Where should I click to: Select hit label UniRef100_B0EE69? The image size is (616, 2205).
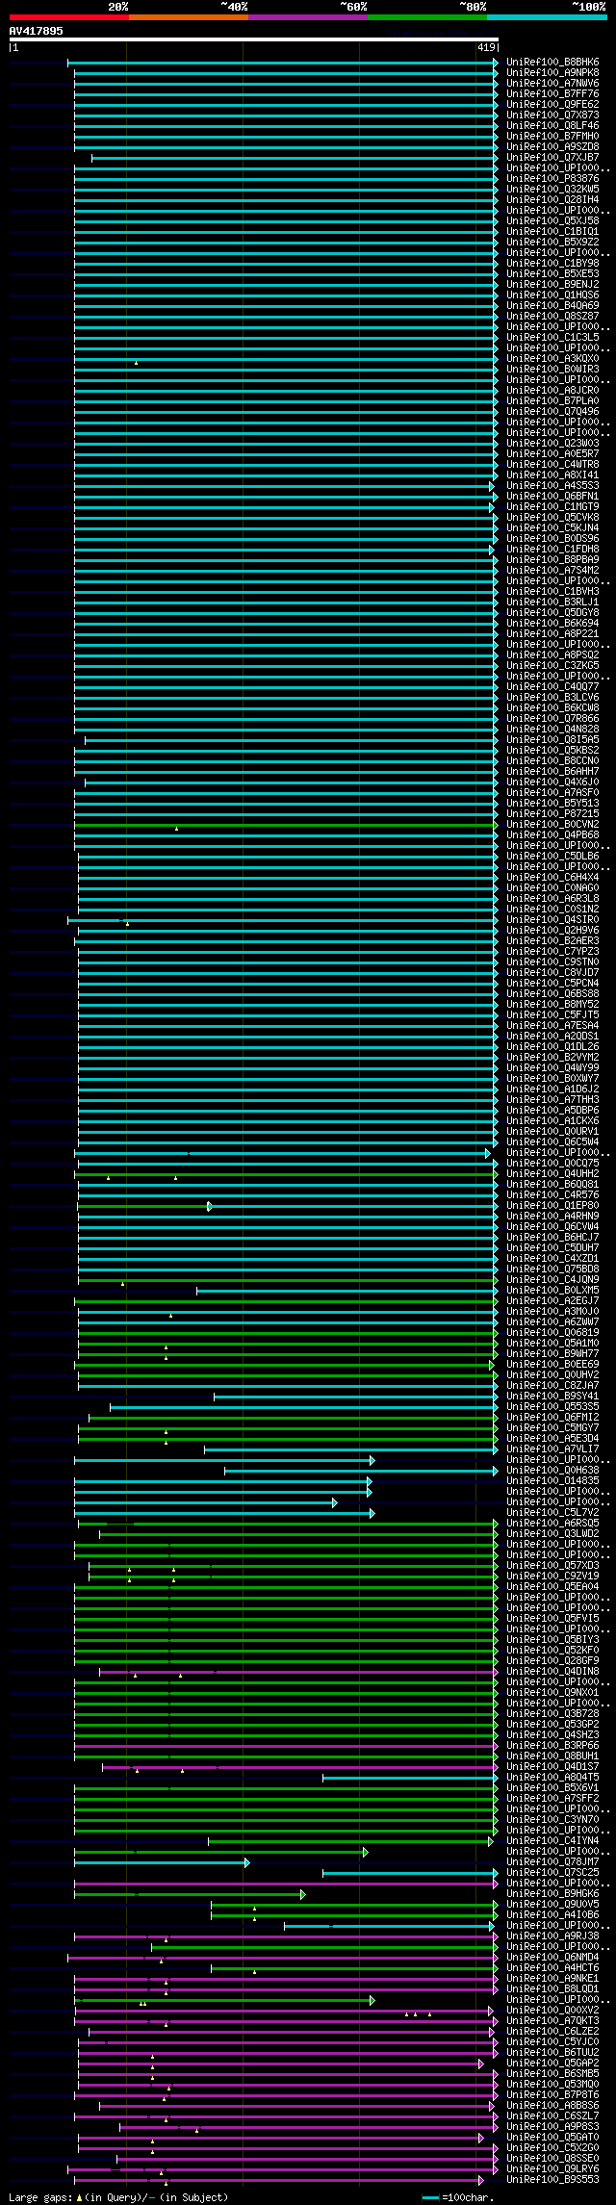552,1365
